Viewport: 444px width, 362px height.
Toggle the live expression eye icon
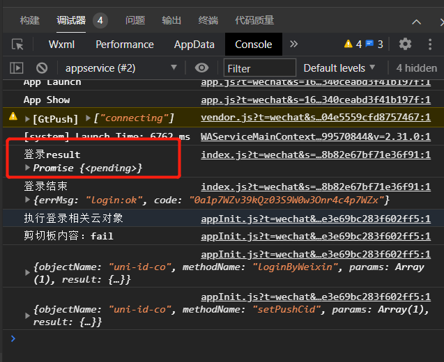pos(202,68)
